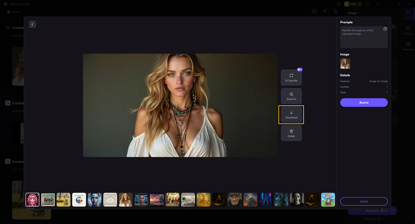Open the user account profile icon
Image resolution: width=415 pixels, height=224 pixels.
[367, 4]
